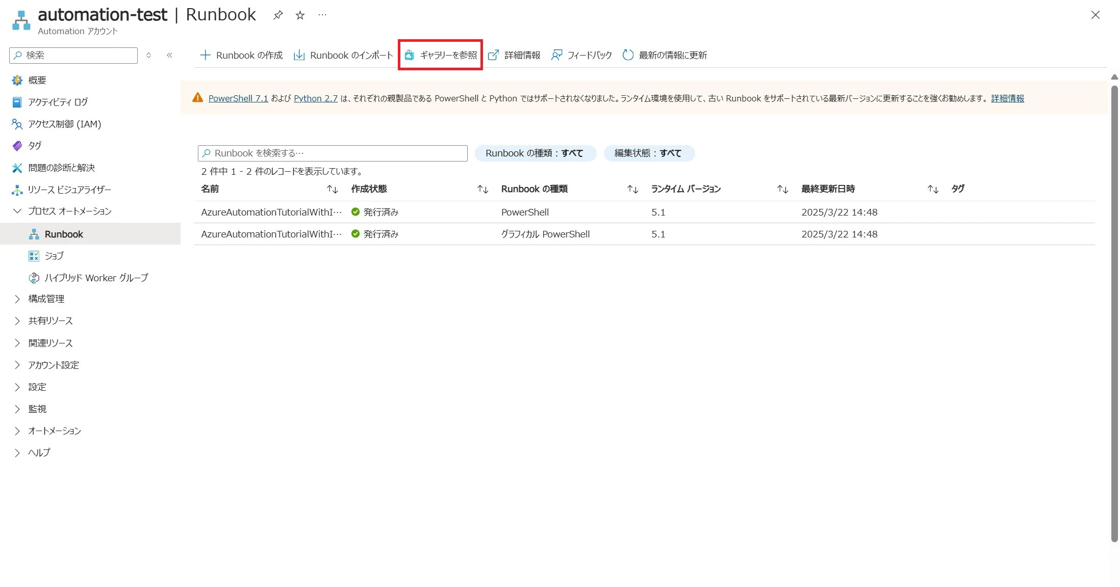
Task: Click the 詳細情報 toolbar button
Action: 514,55
